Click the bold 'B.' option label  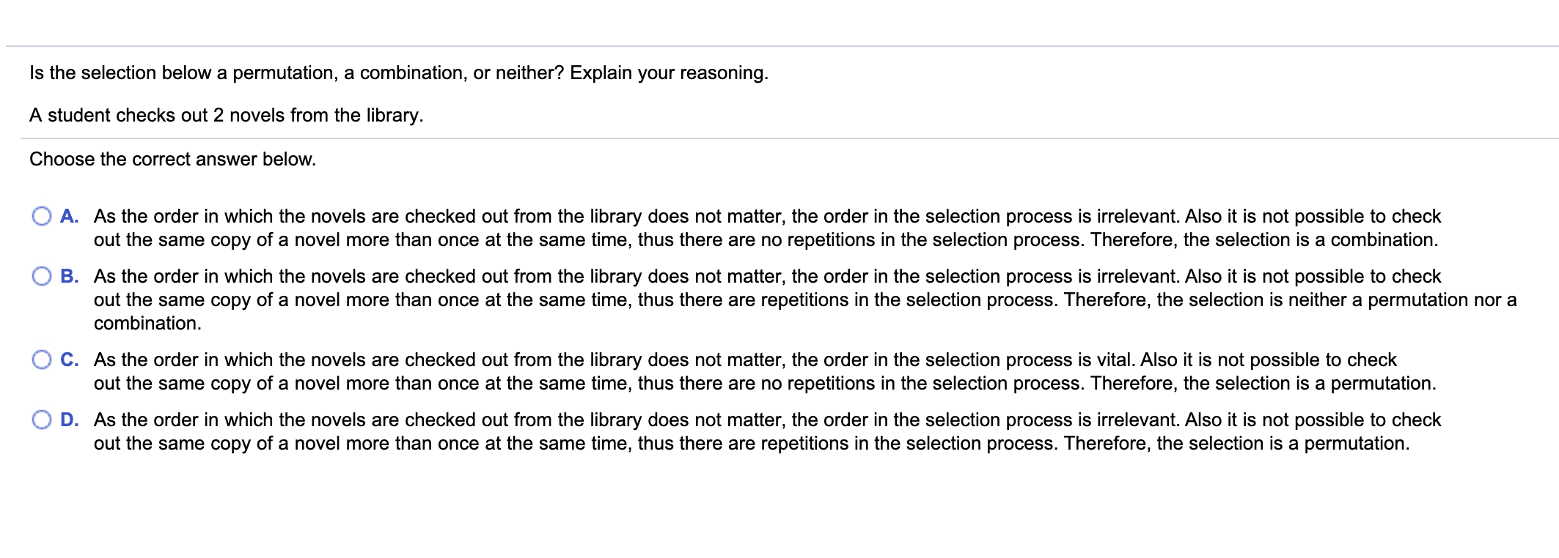(x=70, y=276)
